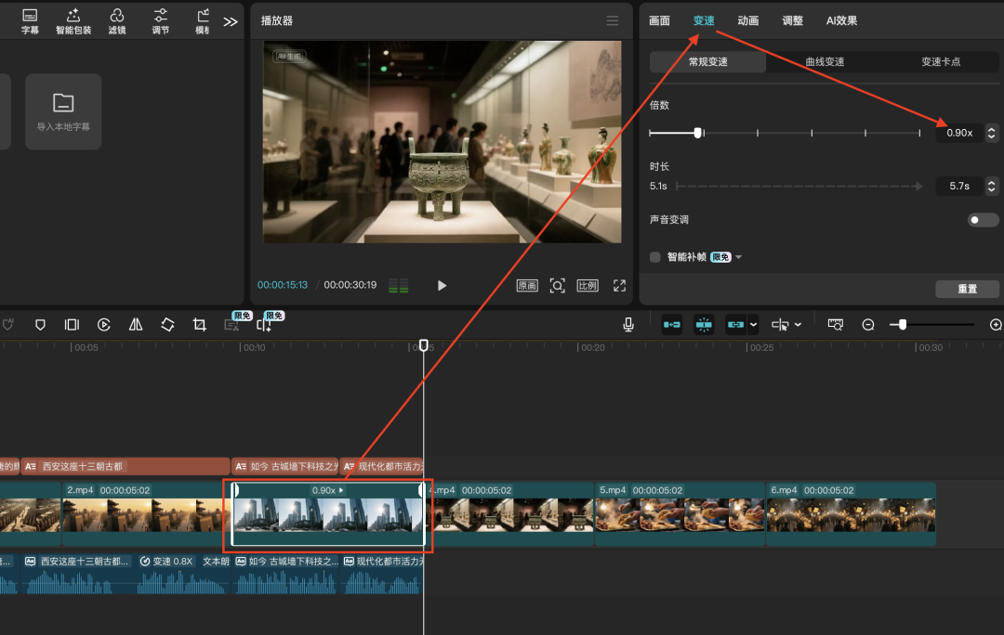
Task: Select the 曲线变速 tab
Action: point(825,62)
